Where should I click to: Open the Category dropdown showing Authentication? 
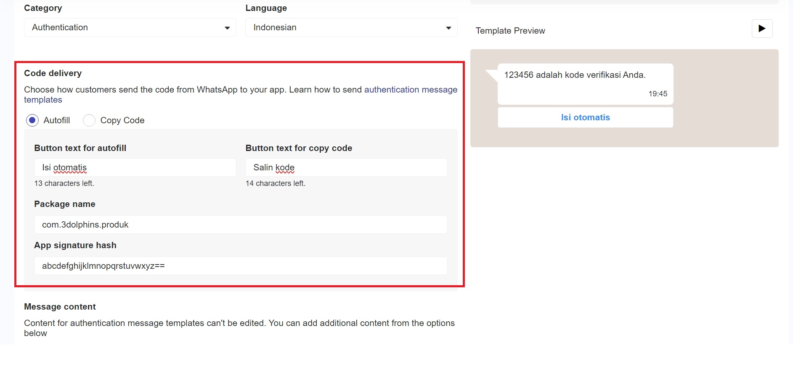(130, 27)
